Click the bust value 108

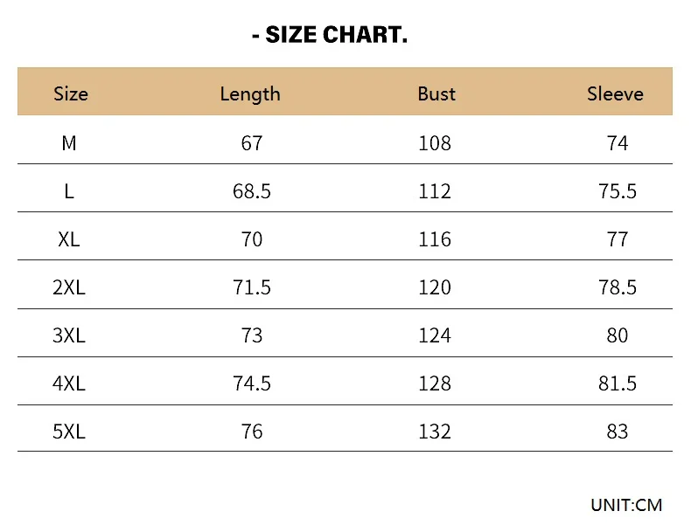pos(435,142)
